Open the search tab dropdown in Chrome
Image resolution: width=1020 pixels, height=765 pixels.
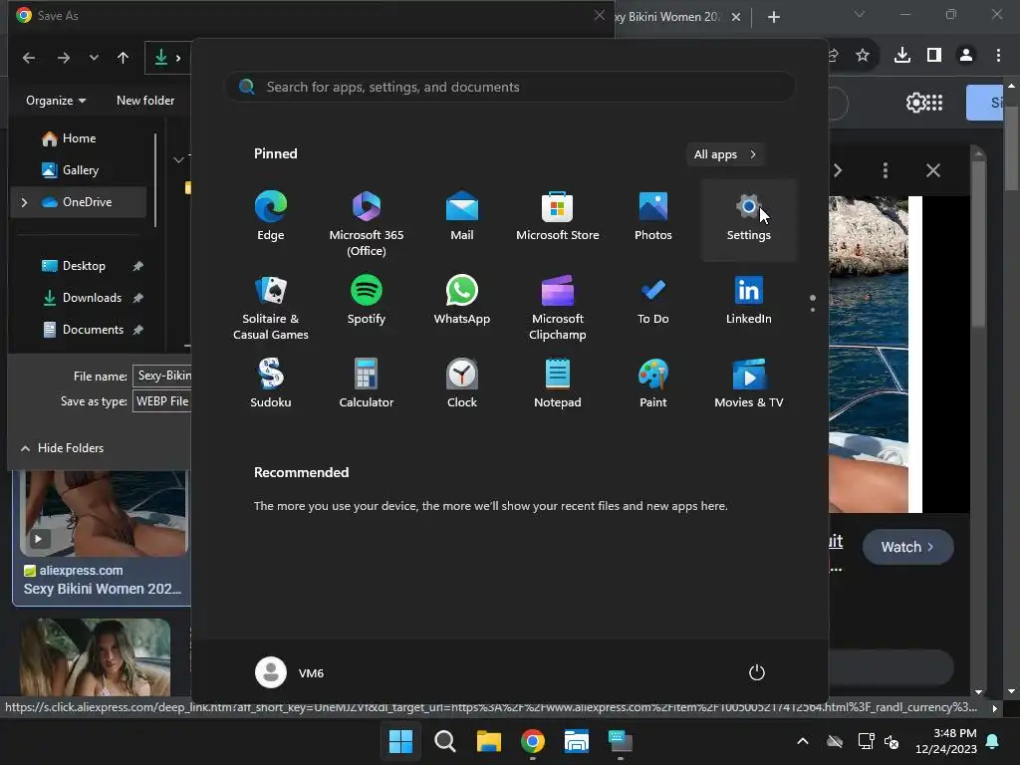tap(860, 14)
